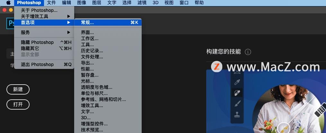The height and width of the screenshot is (133, 326).
Task: Select 文件处理... preferences
Action: point(108,57)
